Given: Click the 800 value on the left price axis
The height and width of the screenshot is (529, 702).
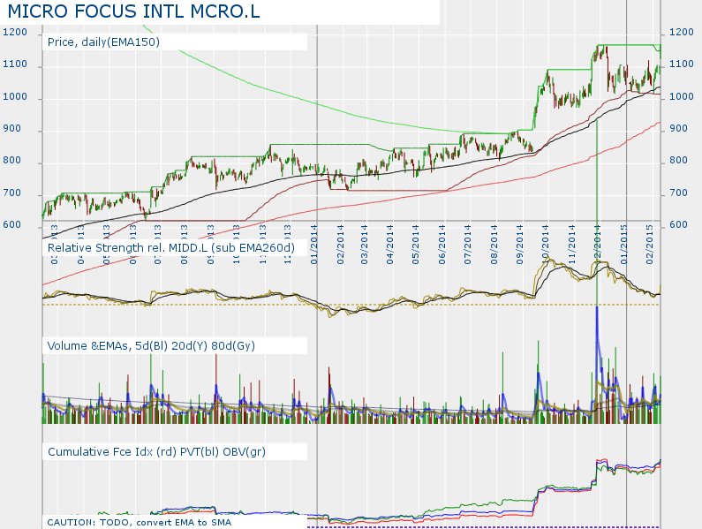Looking at the screenshot, I should tap(12, 161).
